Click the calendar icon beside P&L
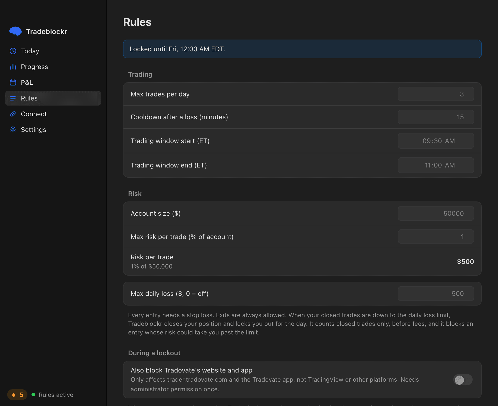Screen dimensions: 498x406 point(13,82)
